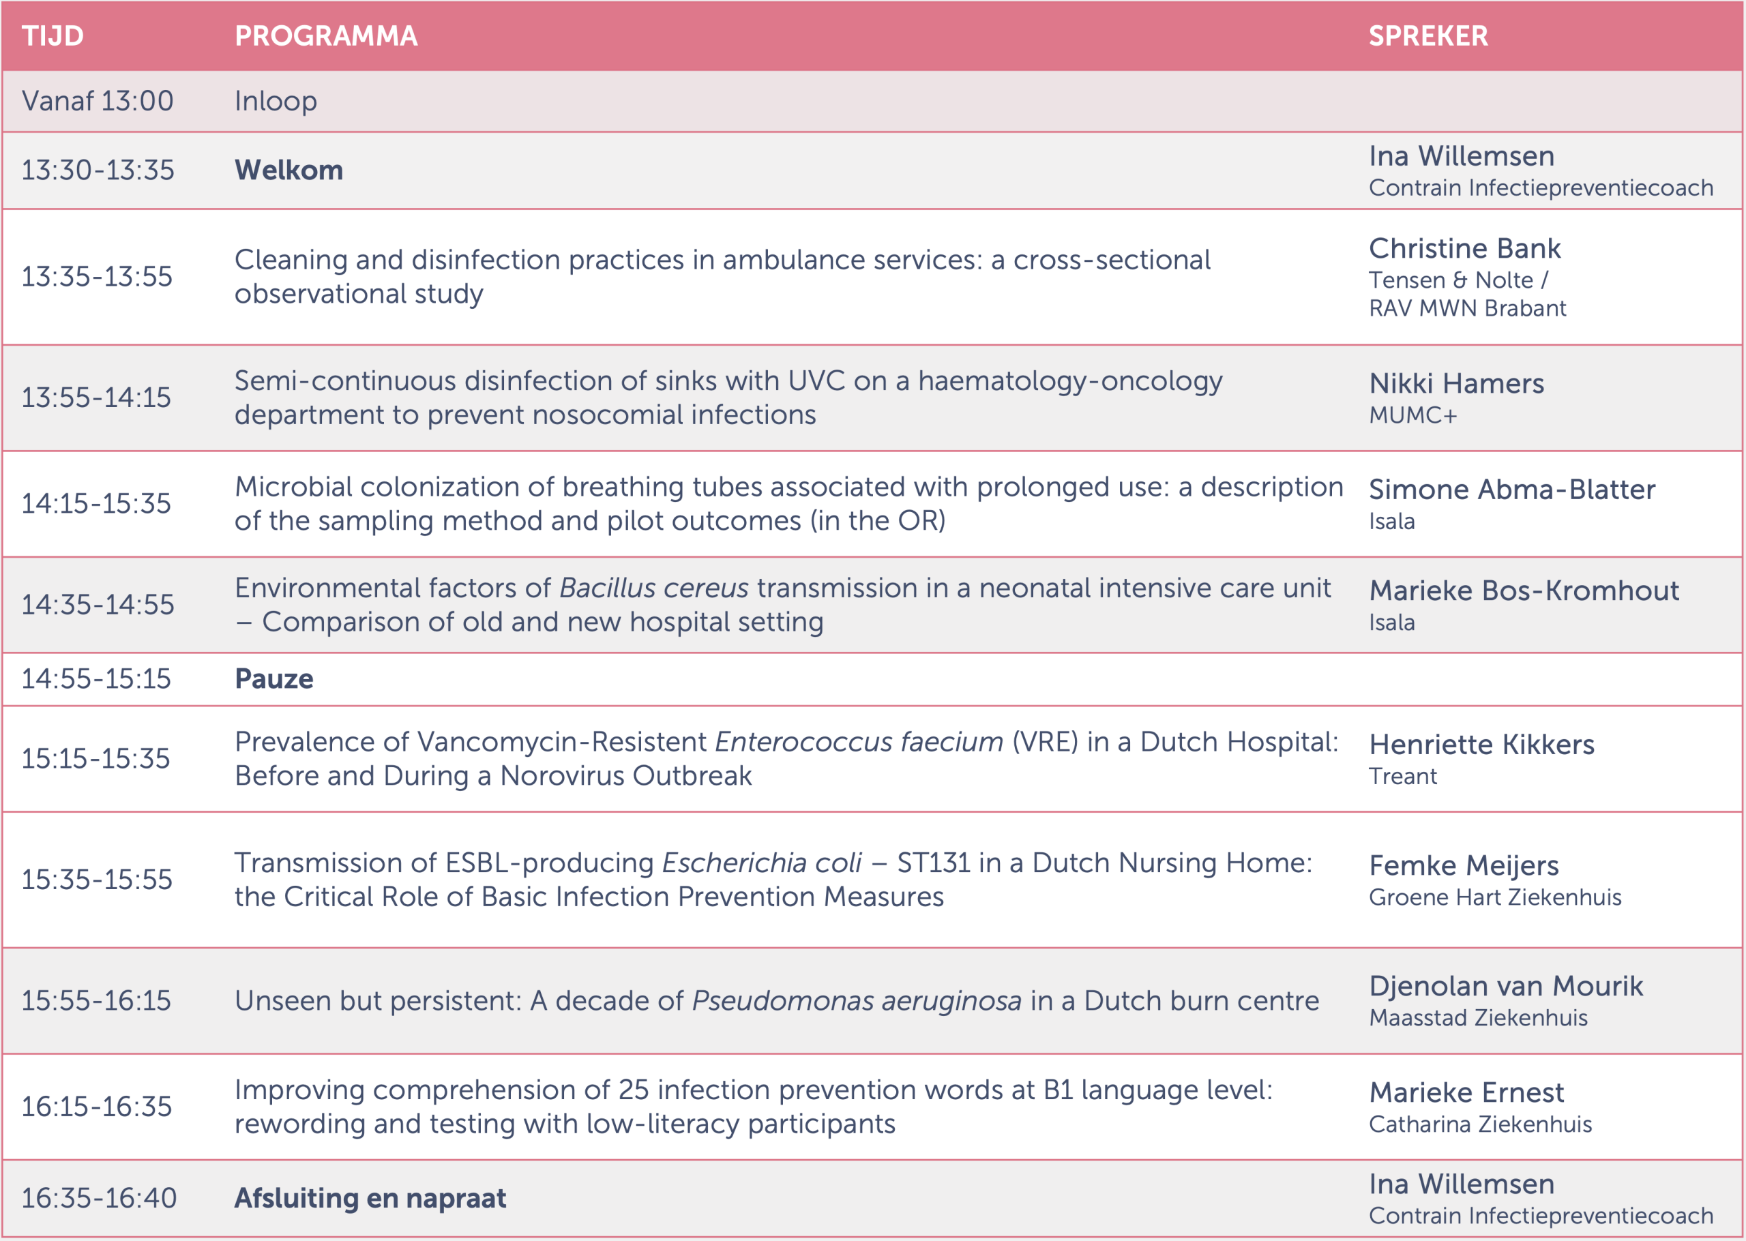The image size is (1746, 1241).
Task: Select speaker Djenolan van Mourik
Action: pyautogui.click(x=1505, y=986)
